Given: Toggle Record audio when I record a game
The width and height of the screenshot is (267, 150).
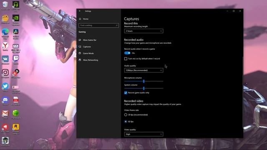Looking at the screenshot, I should point(127,53).
